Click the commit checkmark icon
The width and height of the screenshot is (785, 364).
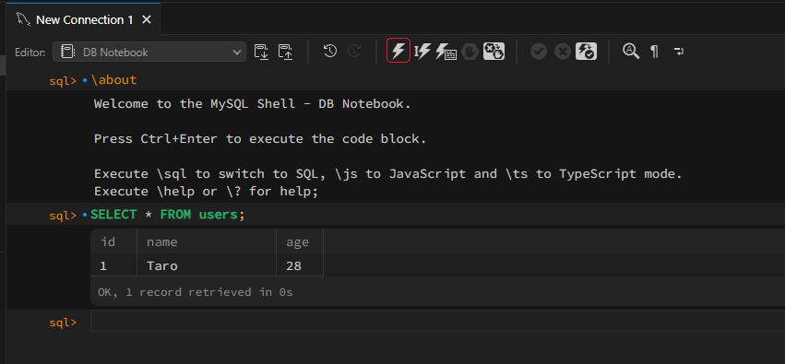tap(539, 51)
